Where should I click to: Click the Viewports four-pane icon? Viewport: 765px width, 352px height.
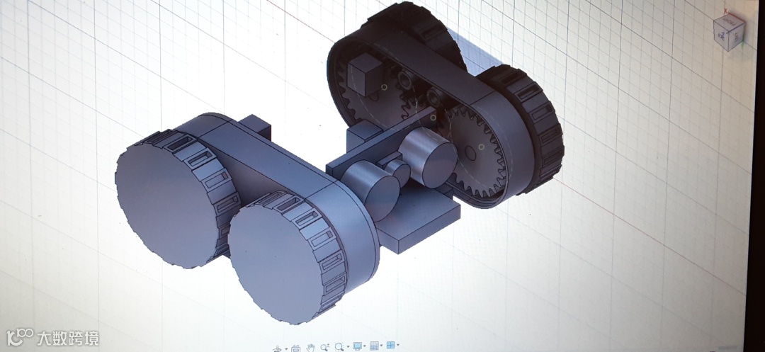pos(391,345)
